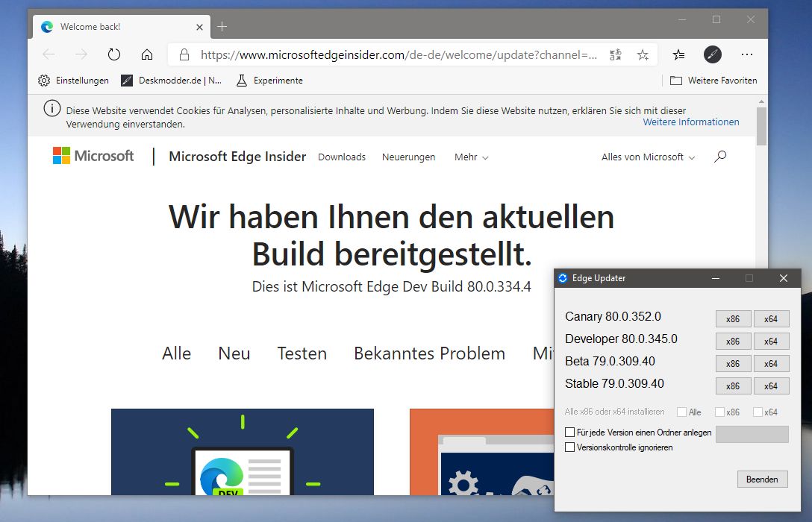Click the Edge Updater title bar icon
The height and width of the screenshot is (522, 812).
[563, 278]
